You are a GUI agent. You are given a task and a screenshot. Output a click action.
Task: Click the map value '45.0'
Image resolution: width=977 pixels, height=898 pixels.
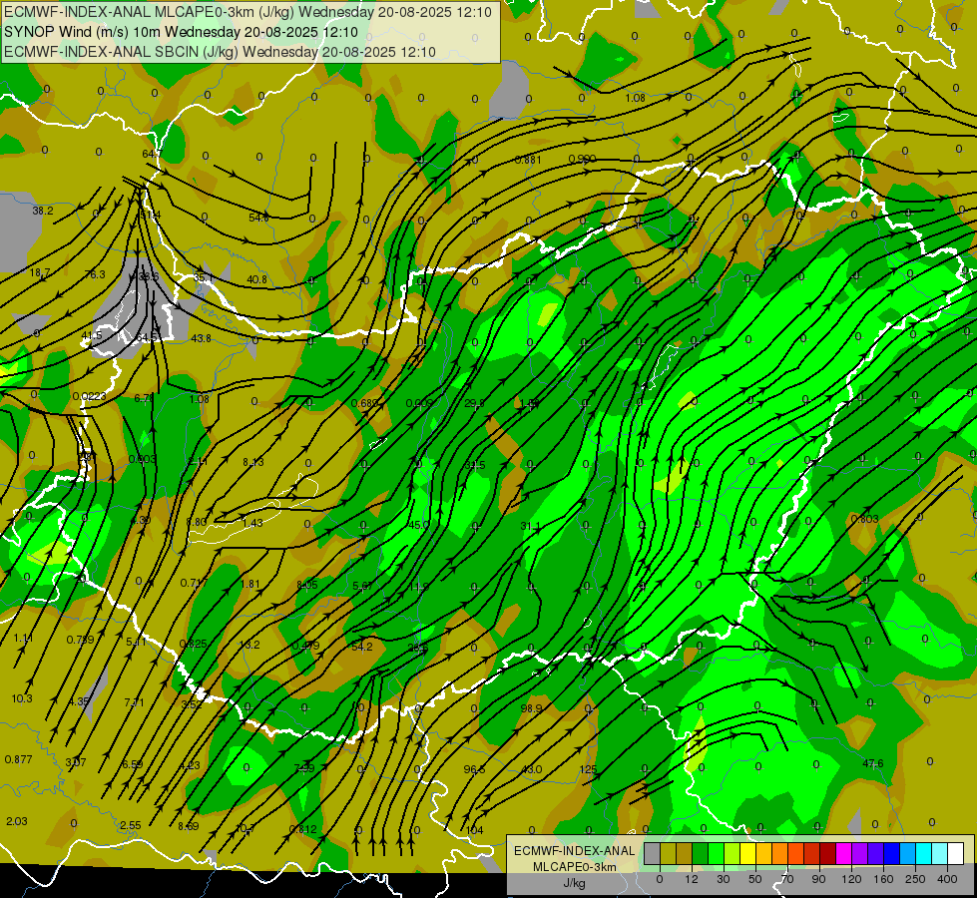click(x=419, y=526)
